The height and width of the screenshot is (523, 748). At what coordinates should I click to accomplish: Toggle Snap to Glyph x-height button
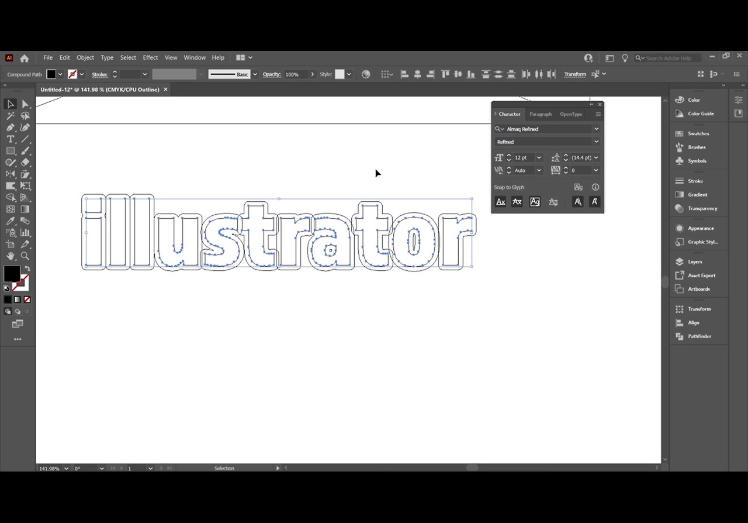point(517,202)
